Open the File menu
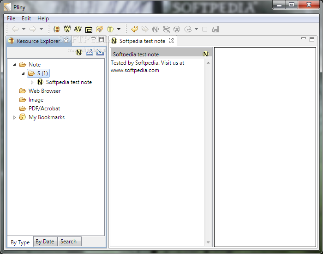This screenshot has height=254, width=323. [x=11, y=18]
